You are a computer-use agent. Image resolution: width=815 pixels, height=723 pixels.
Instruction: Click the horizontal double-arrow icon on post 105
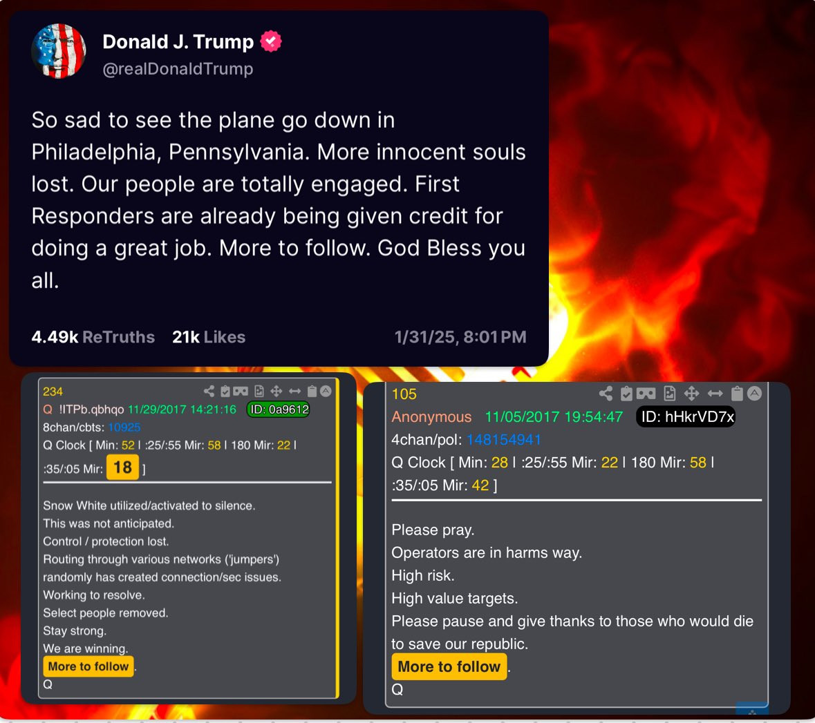click(715, 394)
